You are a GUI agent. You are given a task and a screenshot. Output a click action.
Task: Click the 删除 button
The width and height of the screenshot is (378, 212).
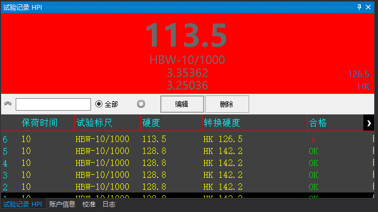coord(227,104)
